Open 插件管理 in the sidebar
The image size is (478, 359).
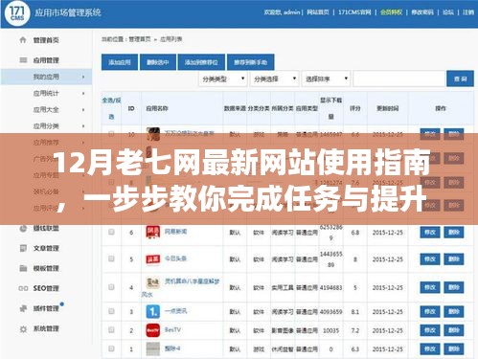46,308
